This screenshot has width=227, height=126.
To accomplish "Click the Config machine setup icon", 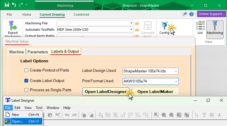I will 164,27.
